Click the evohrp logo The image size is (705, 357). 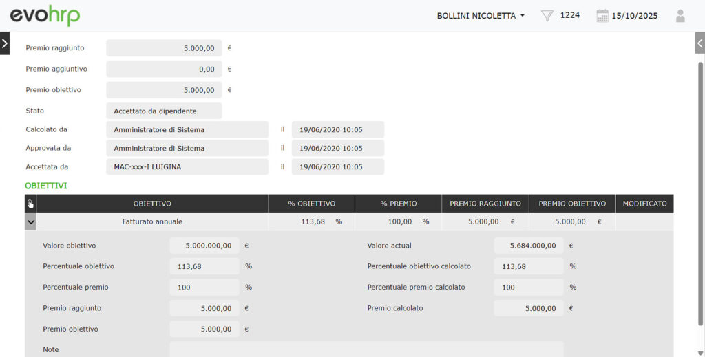[45, 15]
